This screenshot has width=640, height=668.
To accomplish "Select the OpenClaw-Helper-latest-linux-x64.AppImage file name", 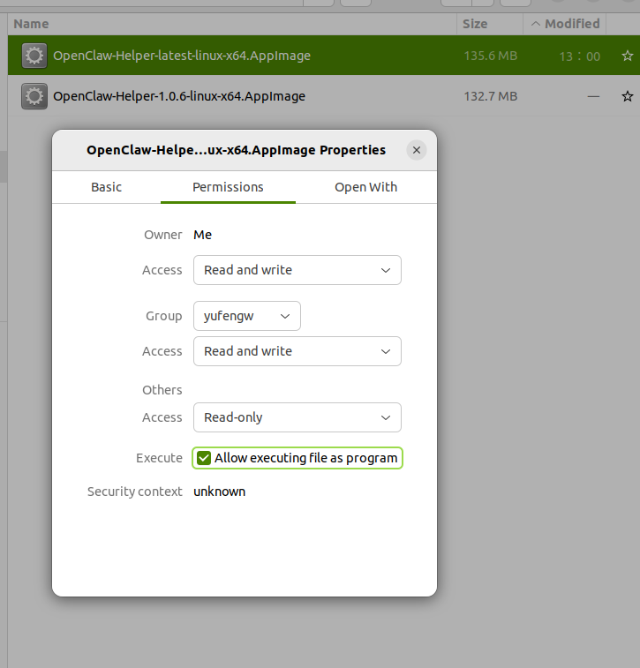I will click(182, 56).
